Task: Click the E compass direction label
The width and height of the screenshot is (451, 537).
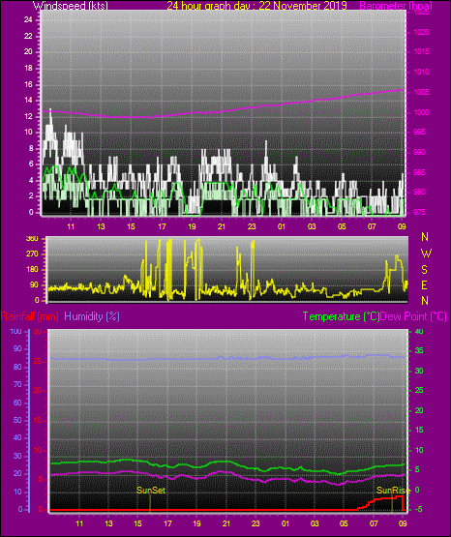Action: (424, 284)
